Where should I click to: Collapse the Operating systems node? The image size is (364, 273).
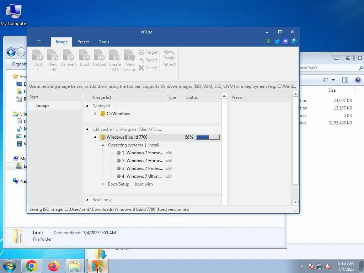point(103,145)
